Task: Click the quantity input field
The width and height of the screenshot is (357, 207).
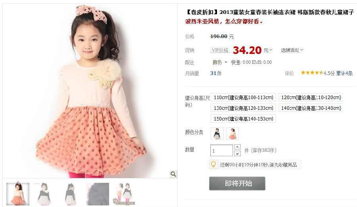Action: [221, 150]
